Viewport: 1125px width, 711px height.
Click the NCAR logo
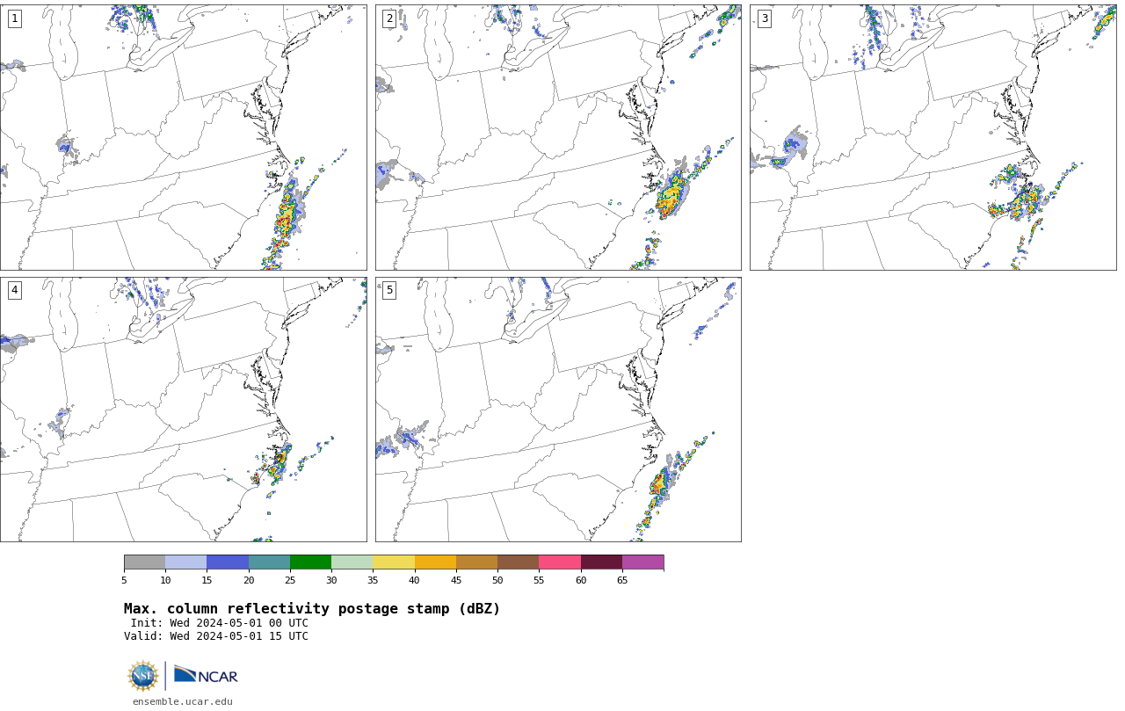point(206,675)
